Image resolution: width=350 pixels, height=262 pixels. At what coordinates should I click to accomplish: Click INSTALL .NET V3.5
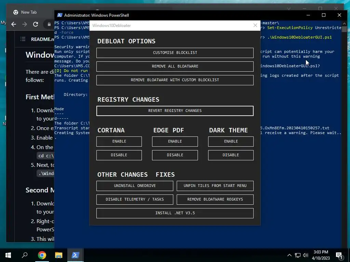point(175,213)
